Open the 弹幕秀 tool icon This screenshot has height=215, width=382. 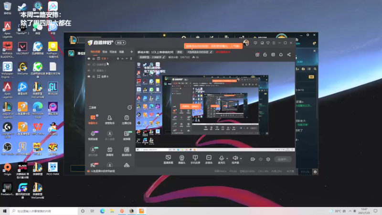coord(110,151)
